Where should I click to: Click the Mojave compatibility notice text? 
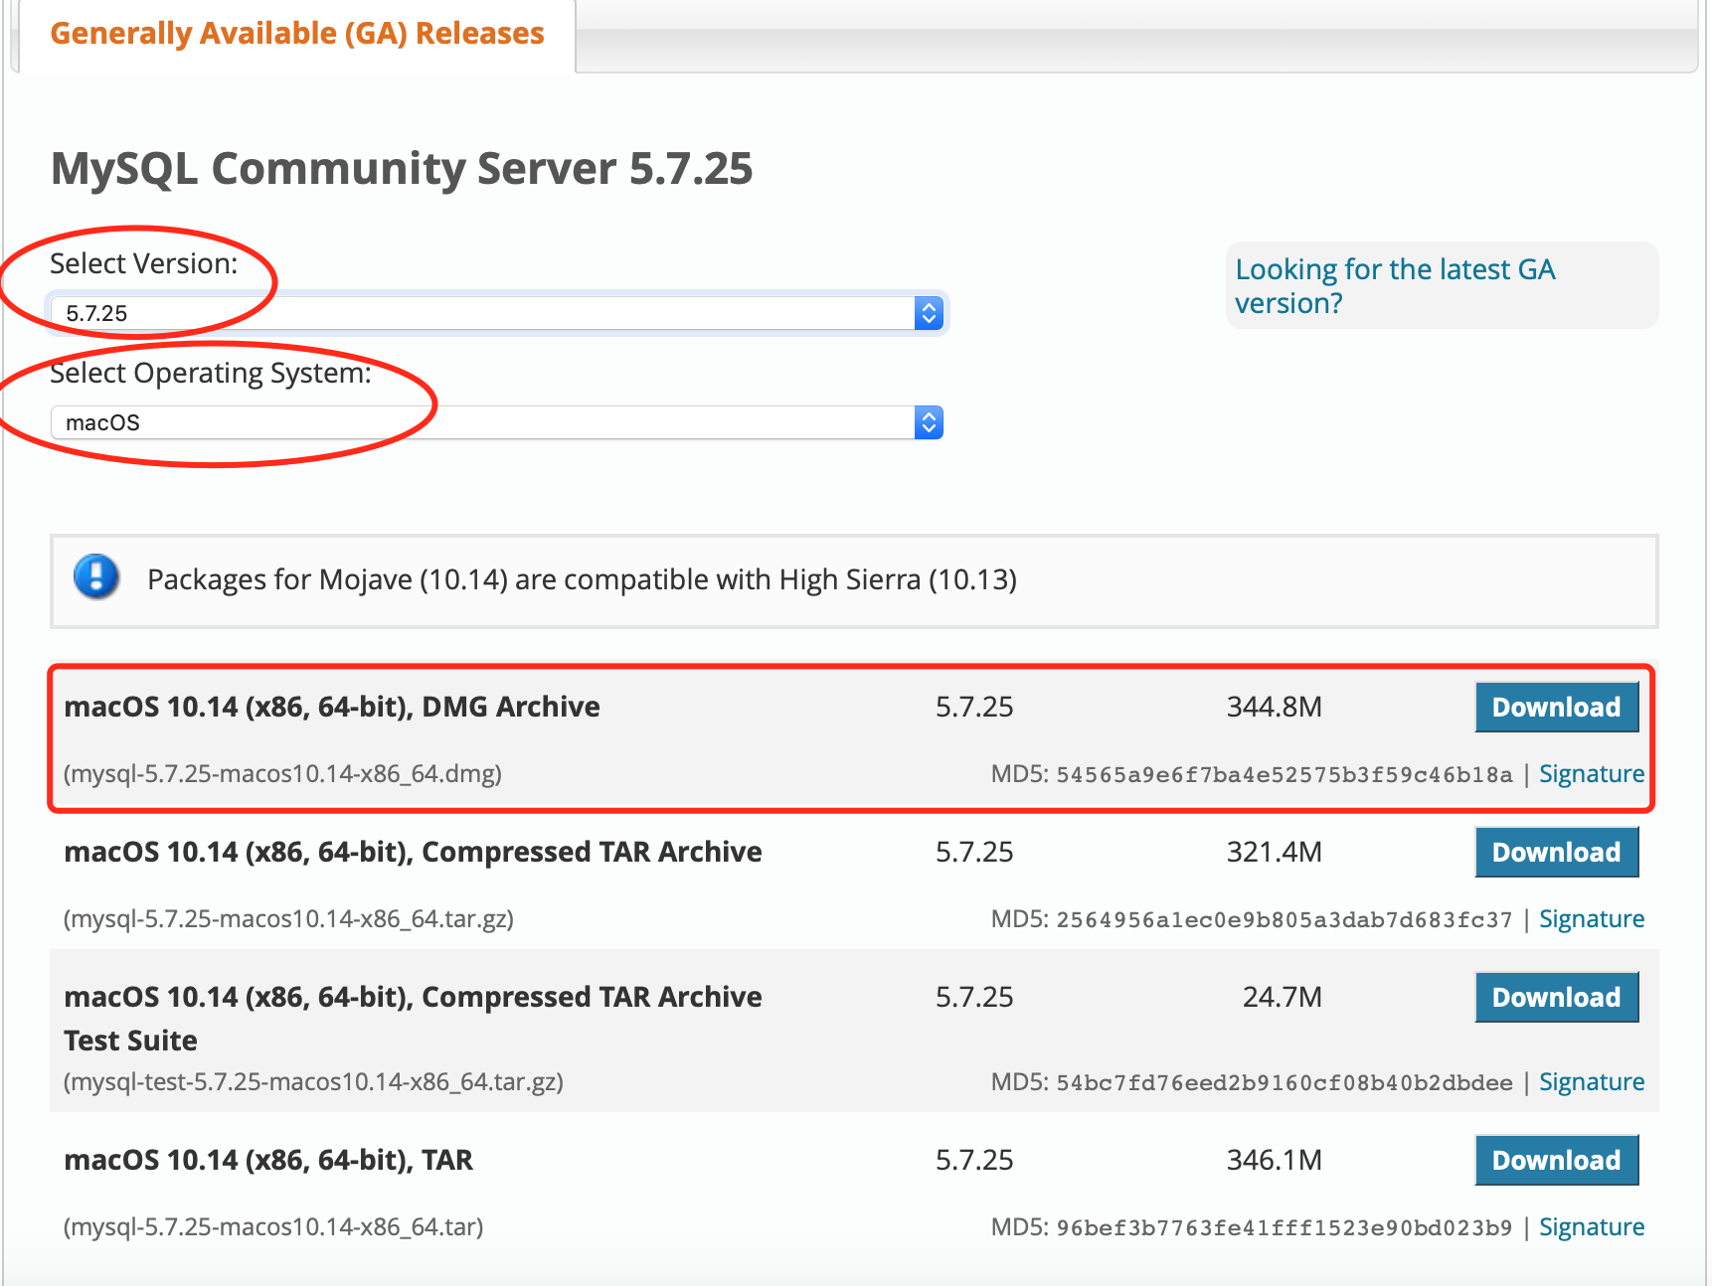pos(582,579)
